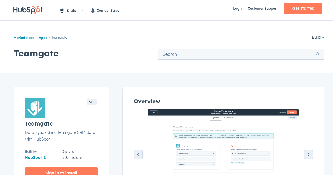Click Sign in to install button
This screenshot has height=175, width=333.
coord(61,171)
